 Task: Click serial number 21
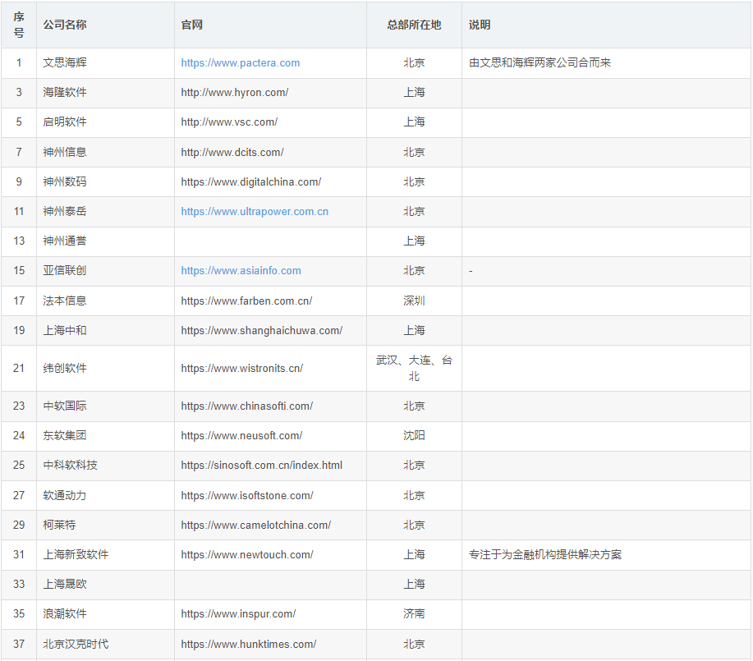pos(19,369)
